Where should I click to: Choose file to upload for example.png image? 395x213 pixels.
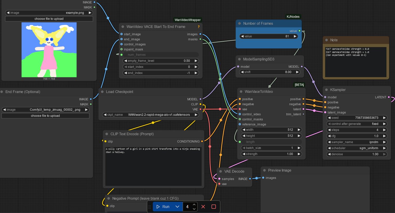coord(49,19)
